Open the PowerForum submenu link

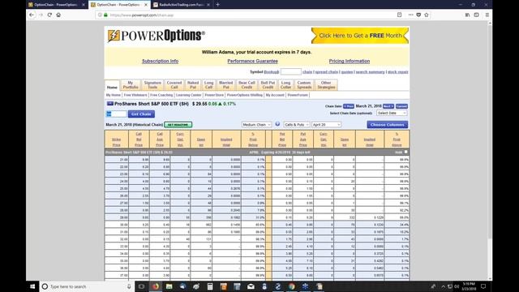(x=298, y=95)
